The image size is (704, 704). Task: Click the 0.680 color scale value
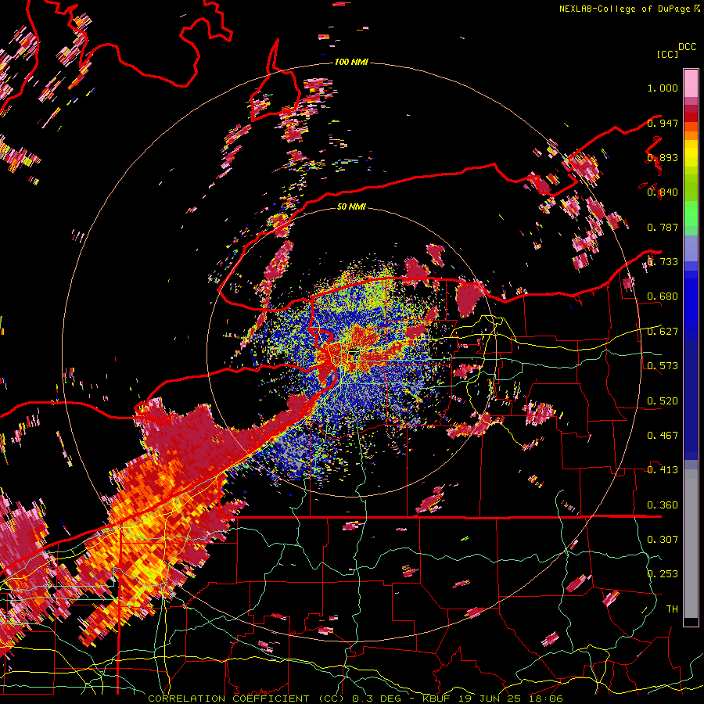663,296
